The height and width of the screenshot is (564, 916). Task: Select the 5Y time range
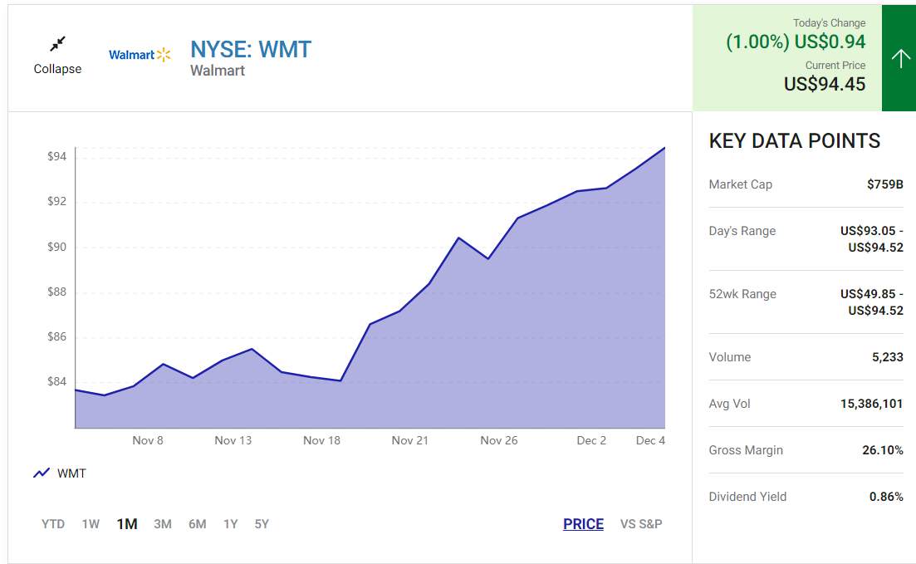coord(261,523)
